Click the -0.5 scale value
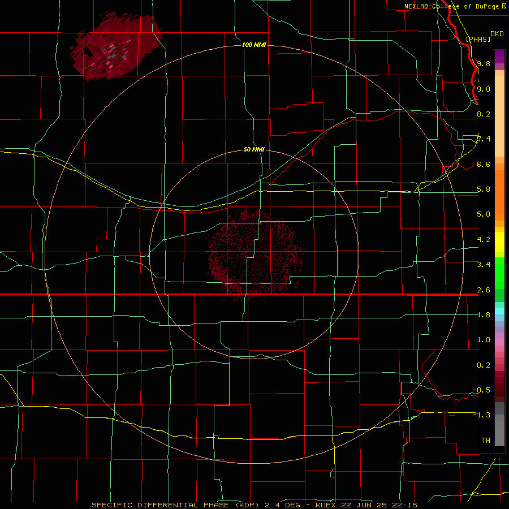This screenshot has width=509, height=509. [x=481, y=390]
